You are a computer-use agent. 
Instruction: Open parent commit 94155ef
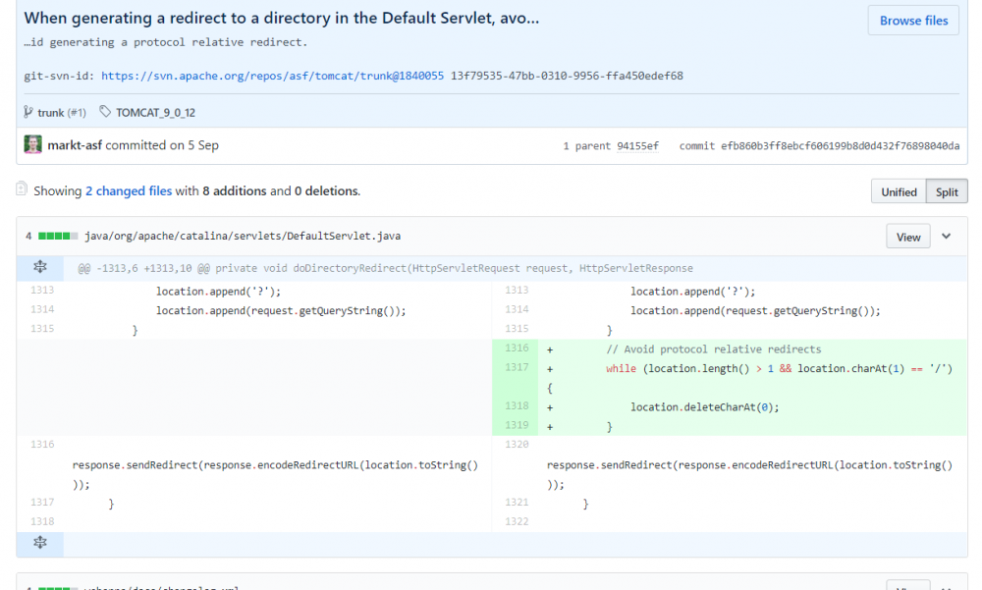coord(636,146)
